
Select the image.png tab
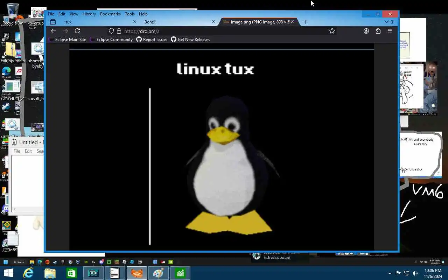(258, 22)
